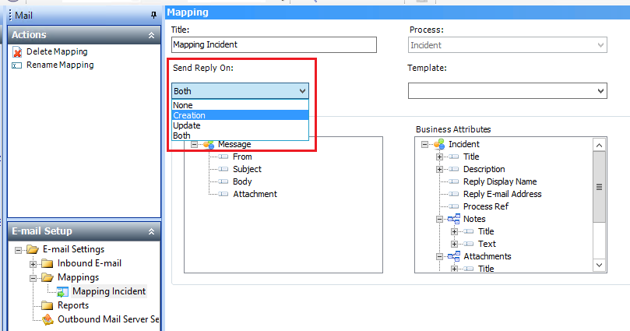Collapse the Actions panel section
This screenshot has width=630, height=331.
[x=151, y=35]
